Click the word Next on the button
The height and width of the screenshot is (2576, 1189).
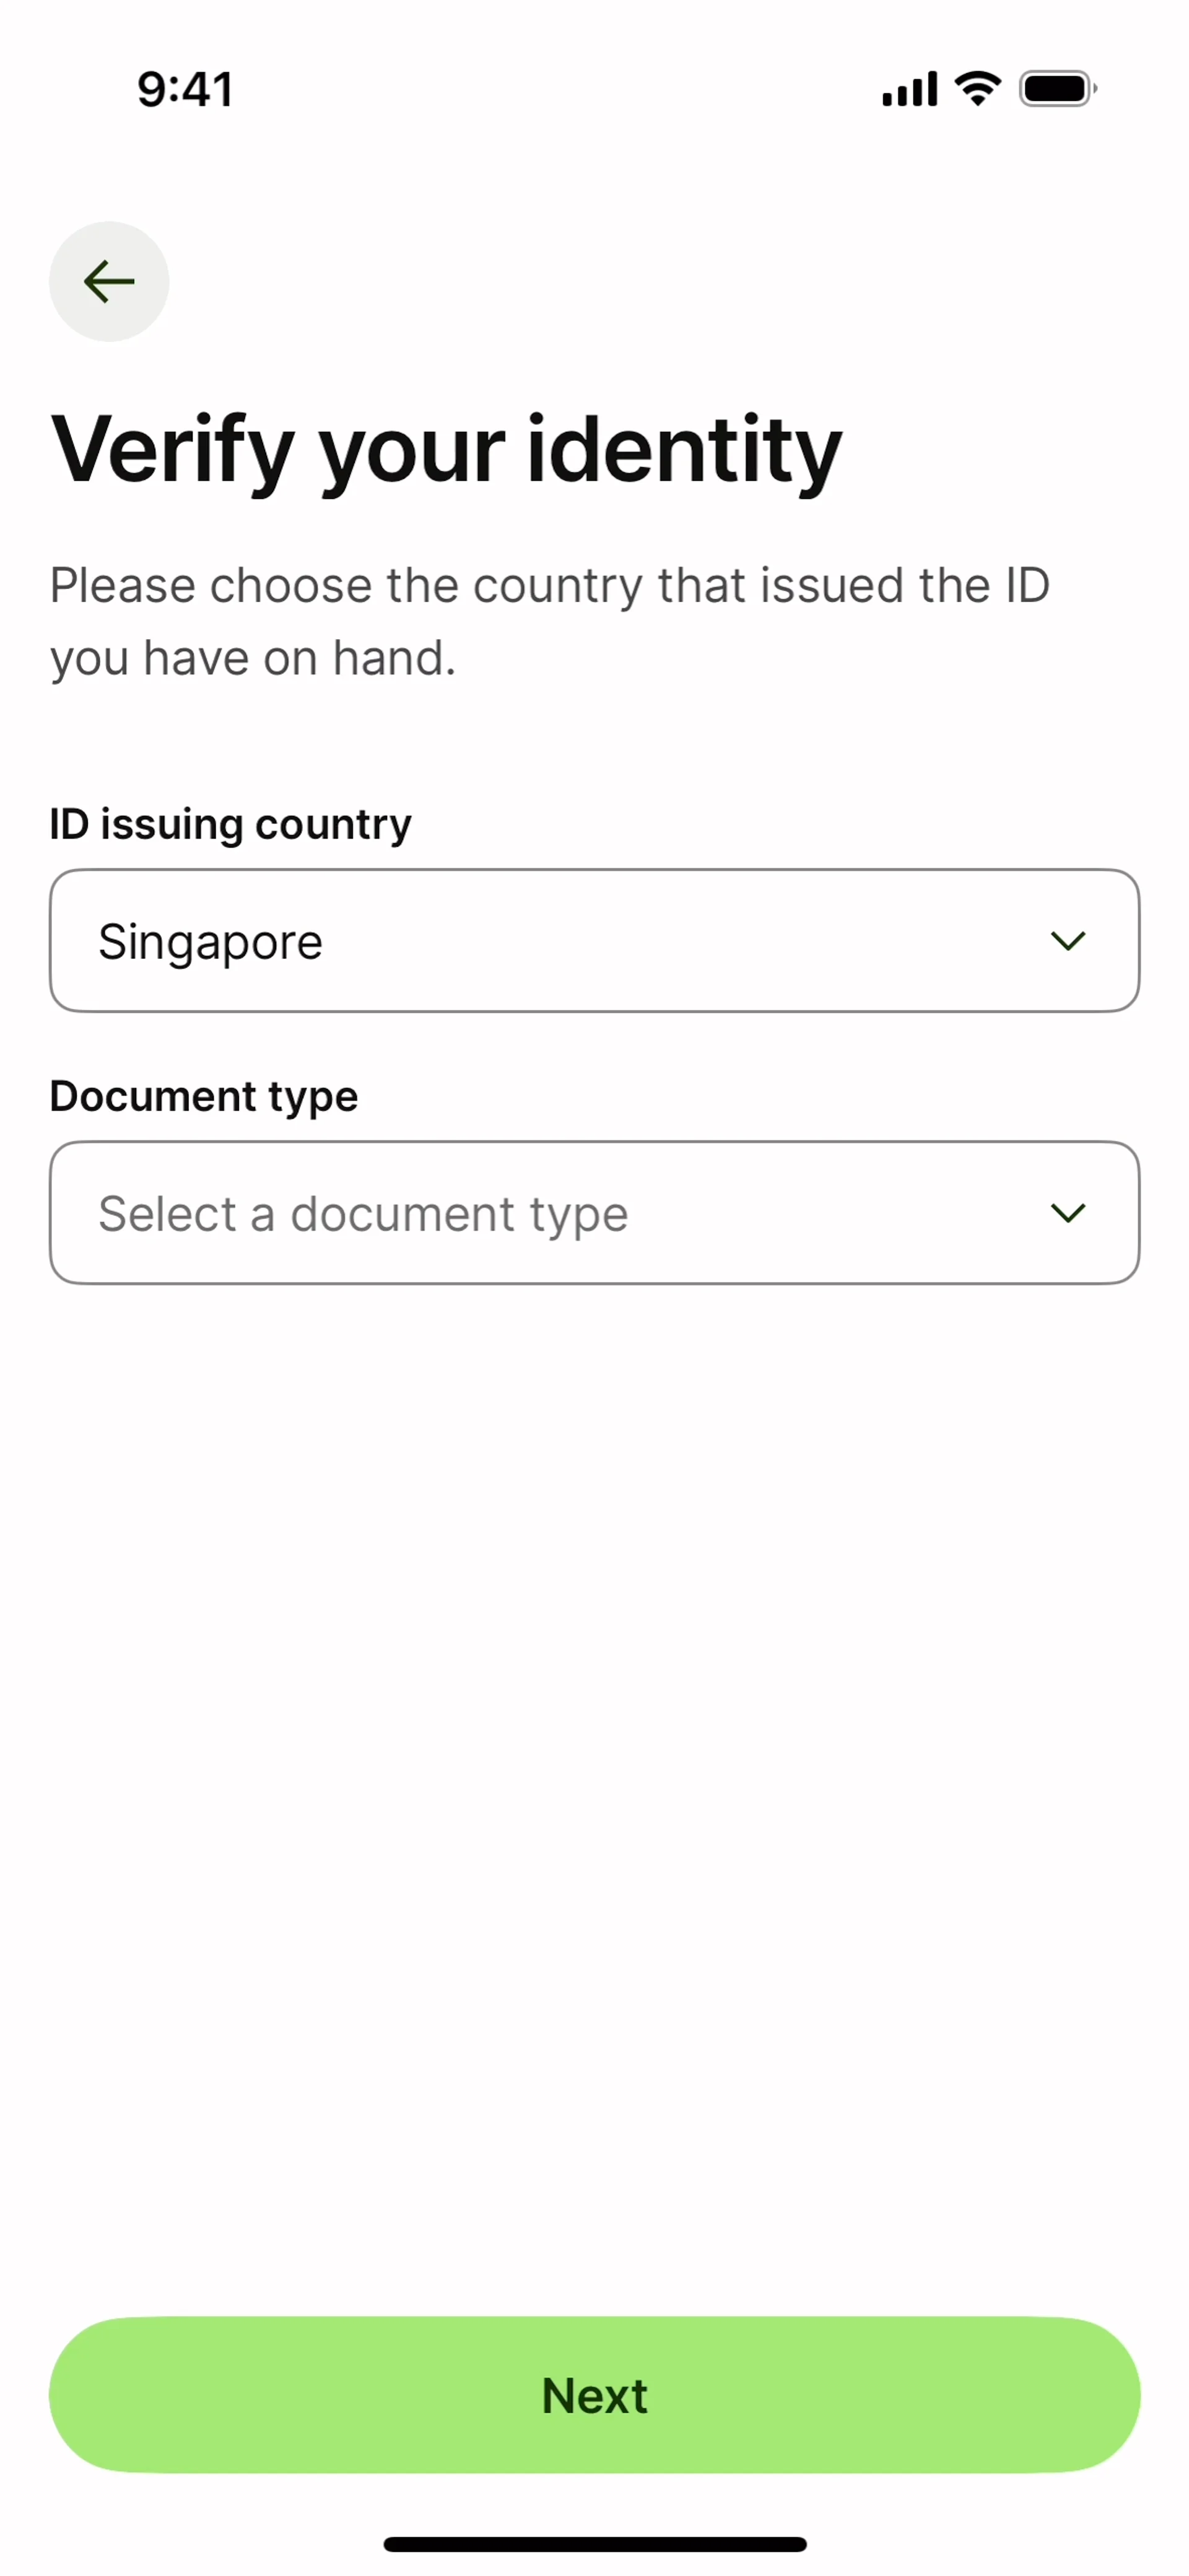pos(594,2396)
